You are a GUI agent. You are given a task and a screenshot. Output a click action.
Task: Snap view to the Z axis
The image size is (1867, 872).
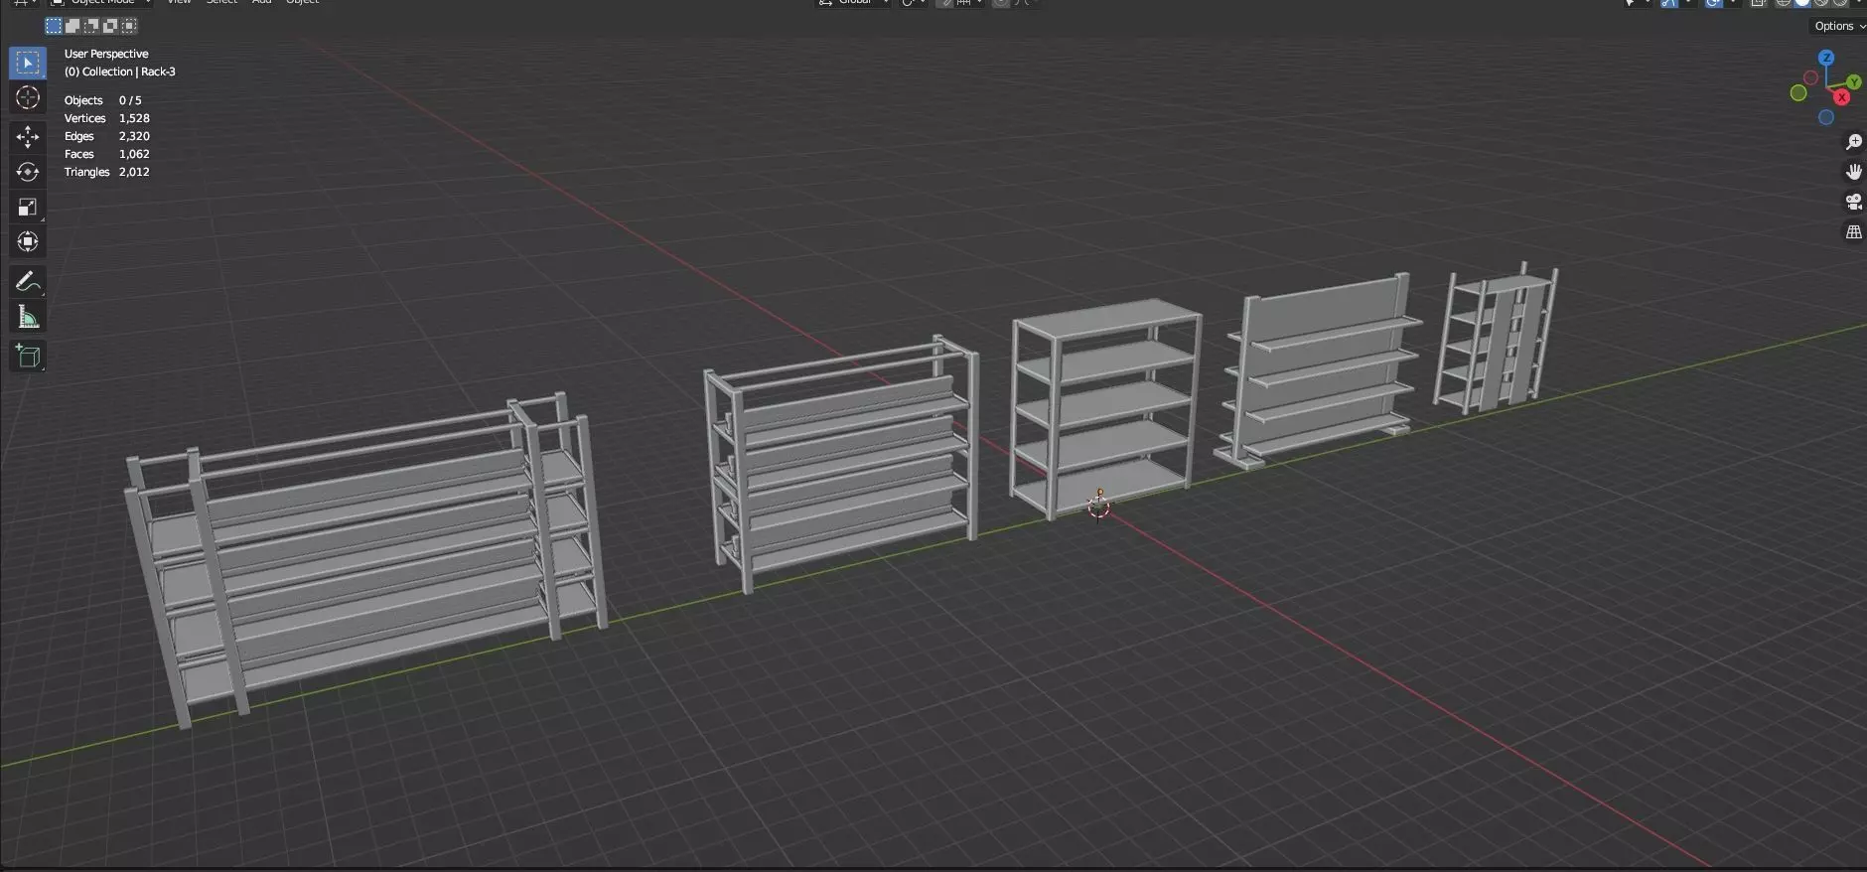pos(1826,59)
